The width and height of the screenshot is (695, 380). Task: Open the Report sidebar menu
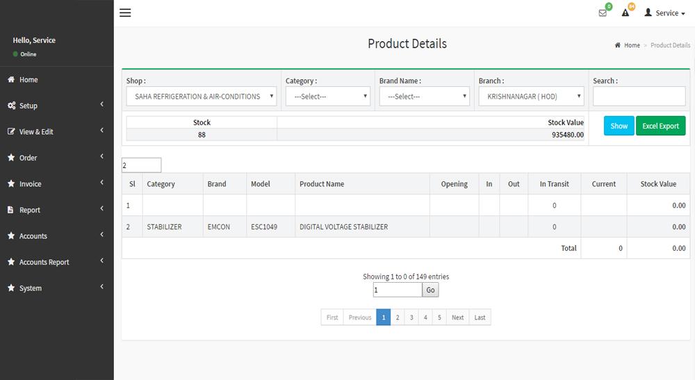57,210
